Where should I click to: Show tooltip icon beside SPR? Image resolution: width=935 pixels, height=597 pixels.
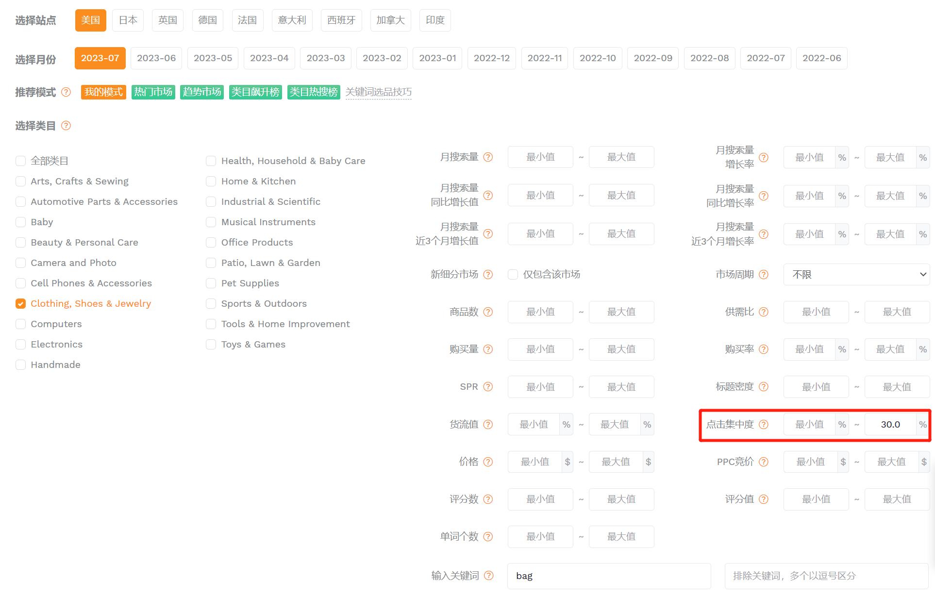(x=488, y=387)
